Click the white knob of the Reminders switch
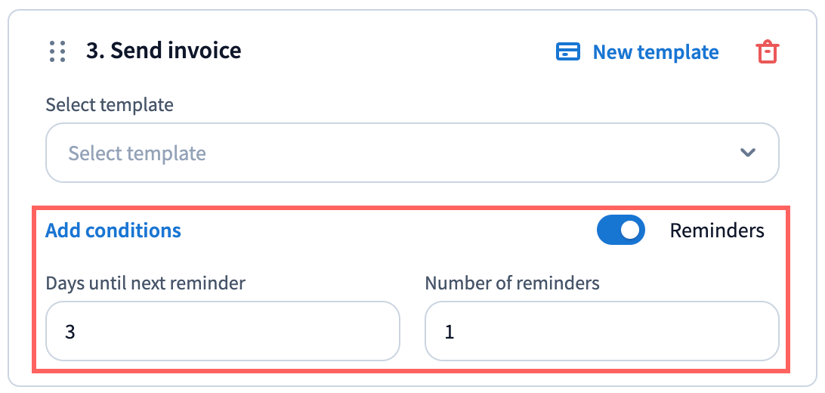Viewport: 825px width, 393px height. [631, 231]
